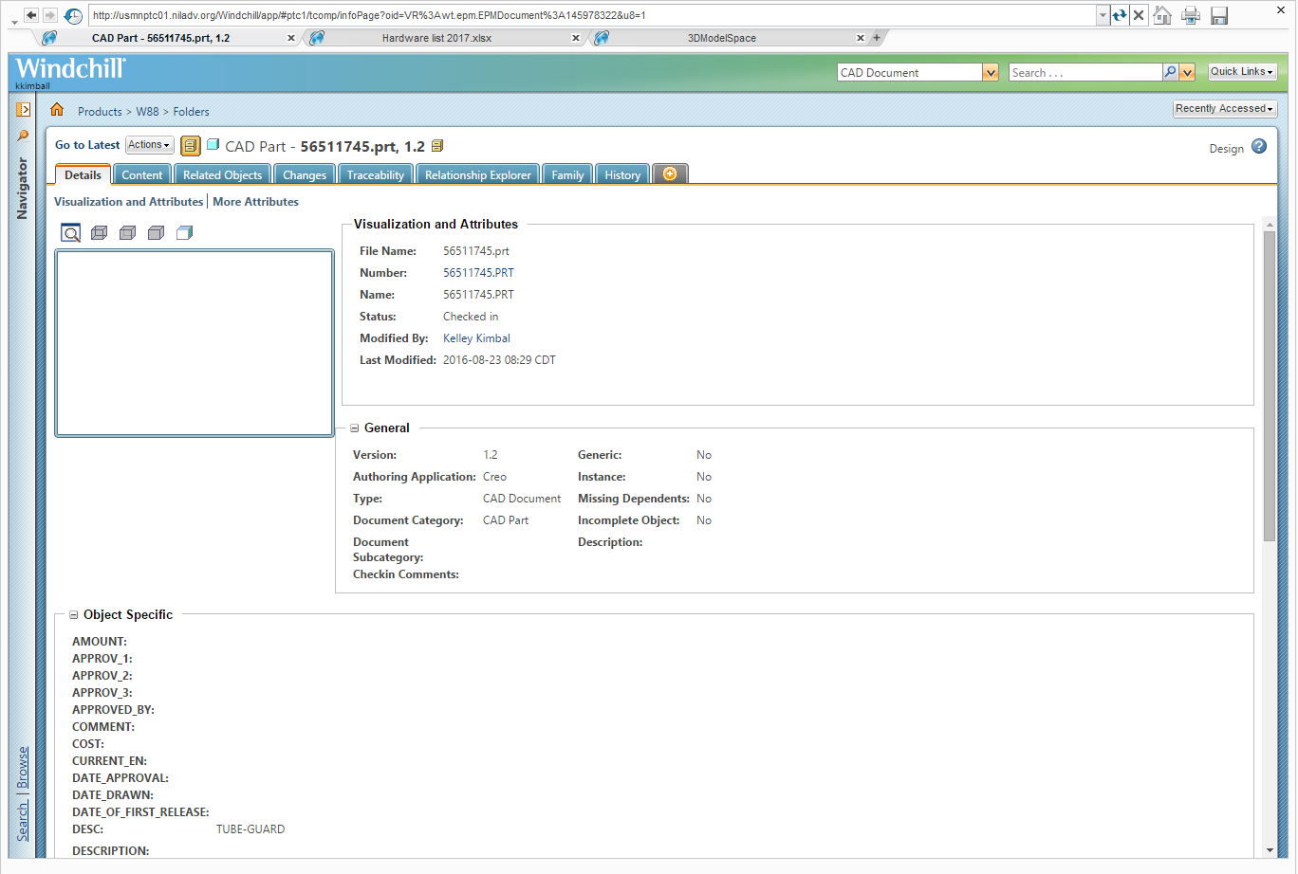The width and height of the screenshot is (1298, 874).
Task: Switch to the 3DModelSpace browser tab
Action: tap(722, 38)
